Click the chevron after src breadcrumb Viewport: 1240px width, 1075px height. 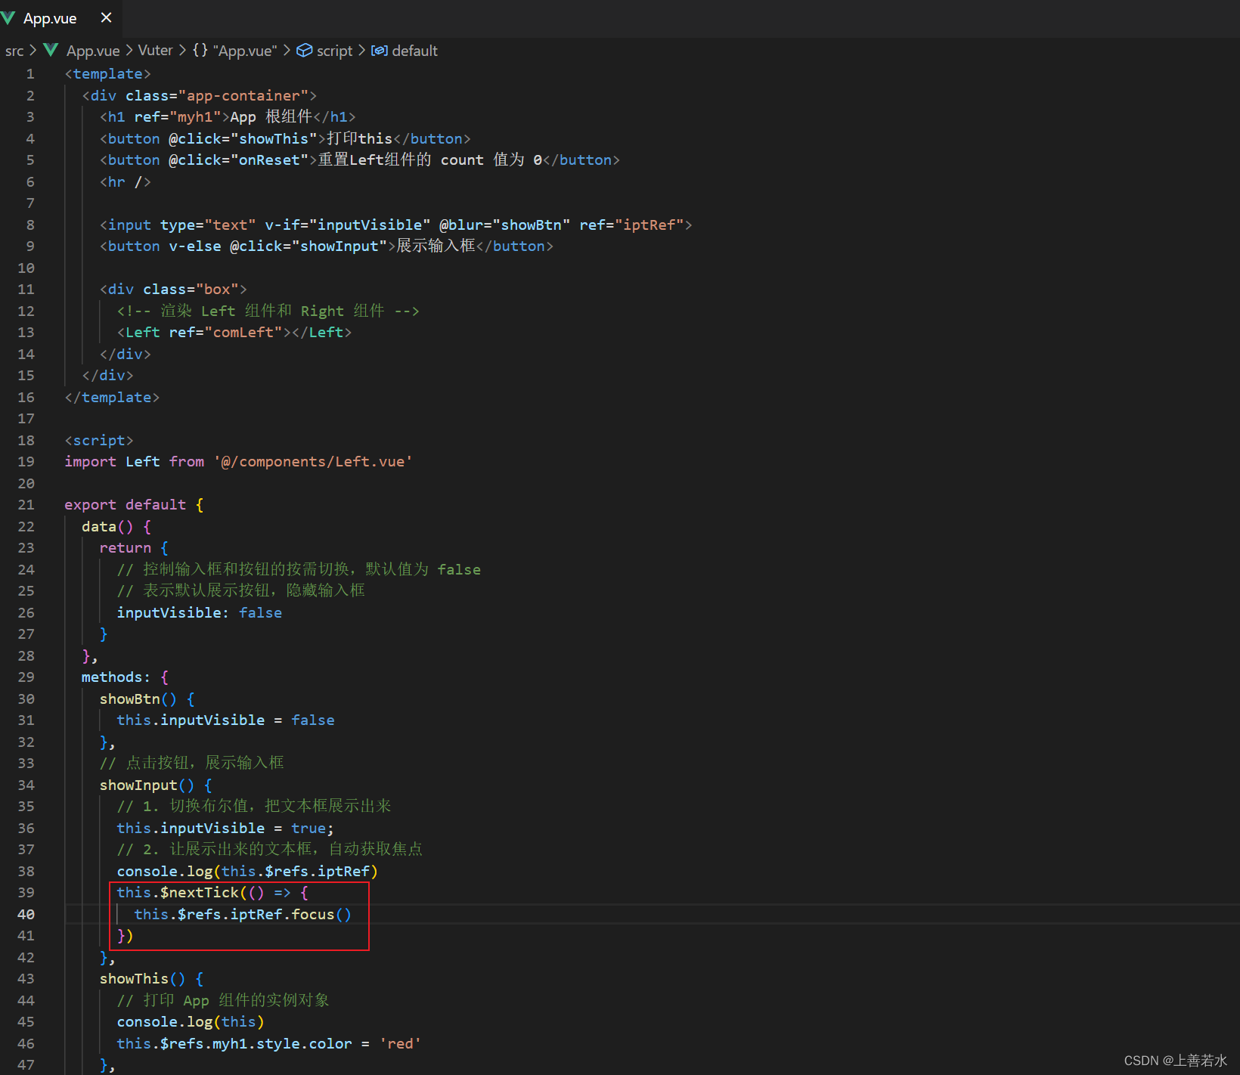[33, 51]
